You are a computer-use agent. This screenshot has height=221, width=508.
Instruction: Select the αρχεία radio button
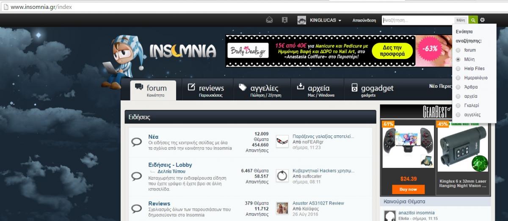click(458, 97)
